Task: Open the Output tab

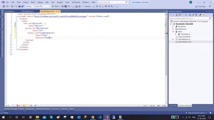Action: [x=72, y=109]
